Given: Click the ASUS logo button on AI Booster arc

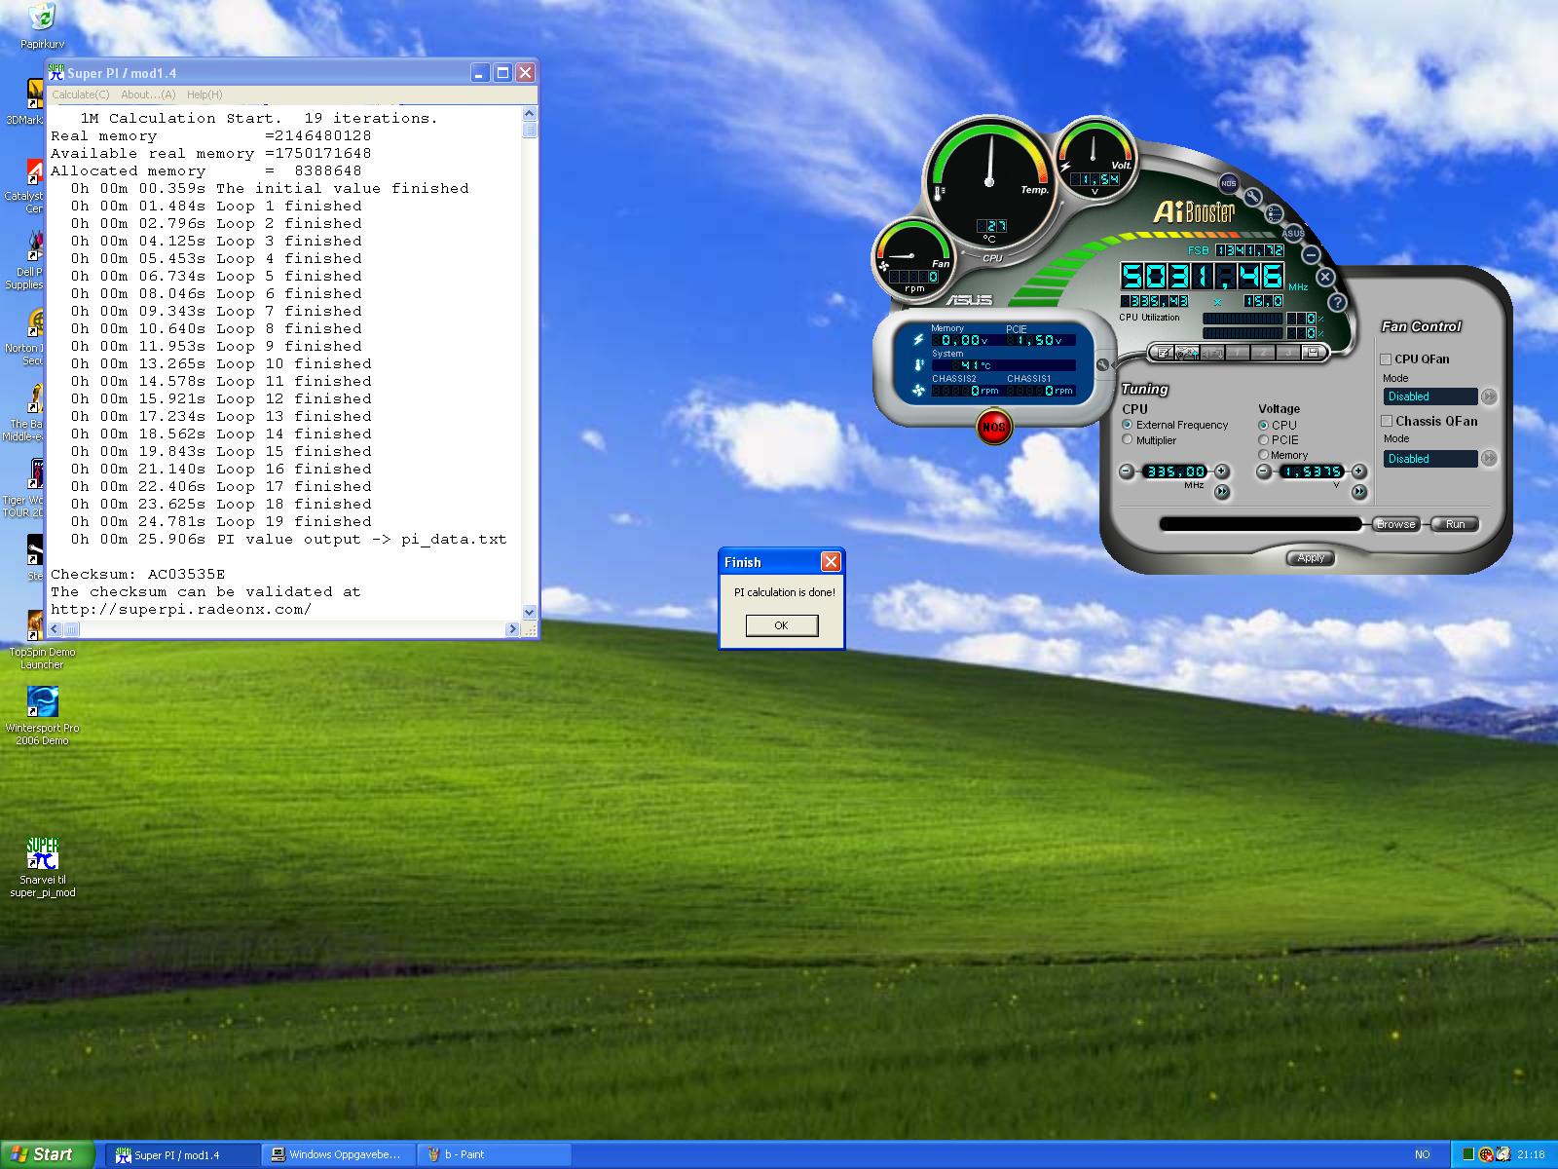Looking at the screenshot, I should click(x=1294, y=233).
